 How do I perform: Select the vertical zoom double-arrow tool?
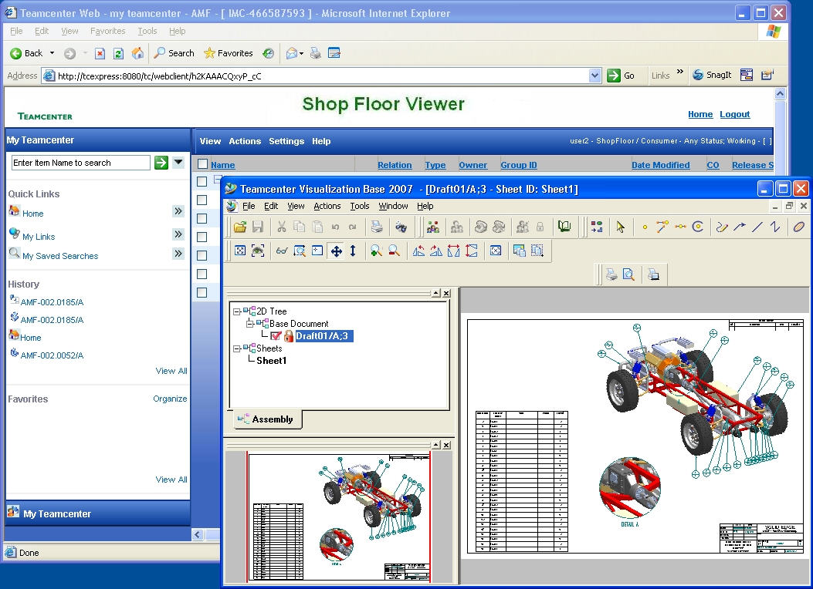[353, 251]
